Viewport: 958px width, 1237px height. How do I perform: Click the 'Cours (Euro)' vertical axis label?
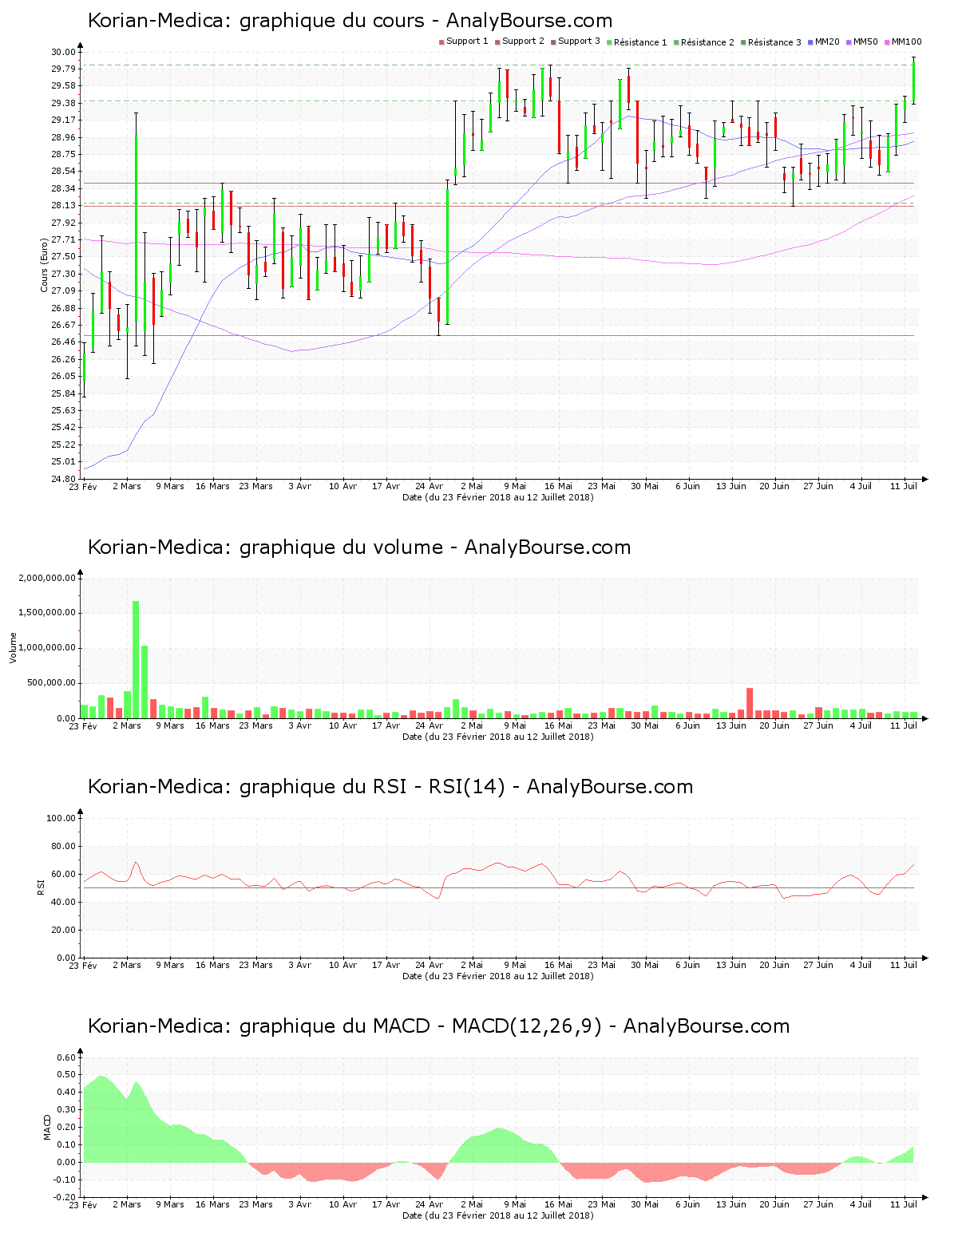(45, 266)
